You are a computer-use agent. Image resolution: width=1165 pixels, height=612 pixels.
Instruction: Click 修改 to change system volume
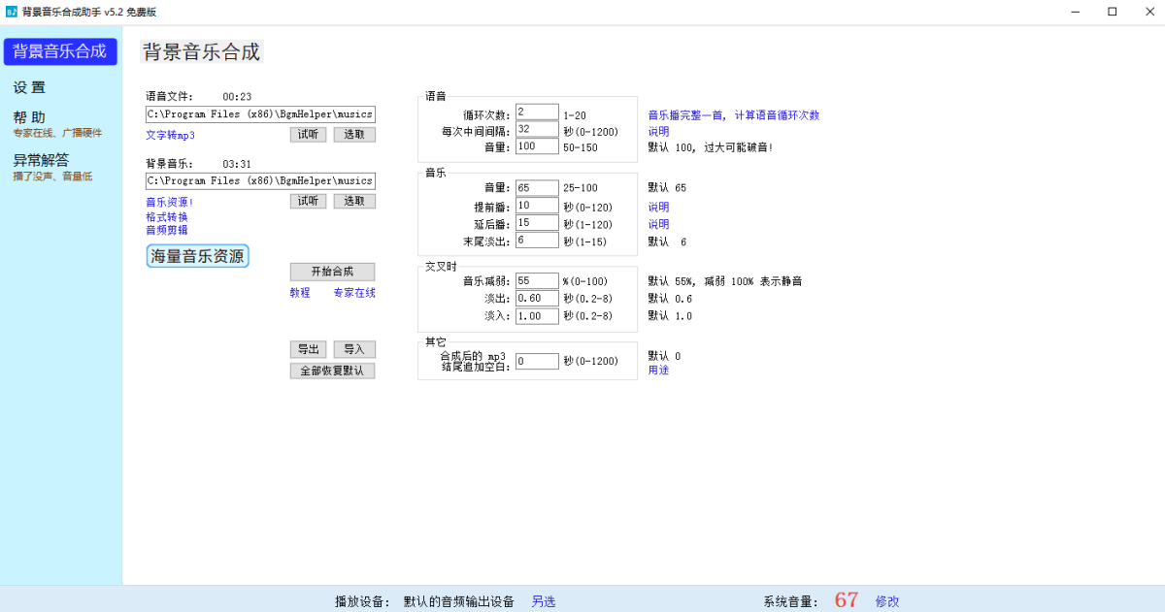(x=886, y=600)
